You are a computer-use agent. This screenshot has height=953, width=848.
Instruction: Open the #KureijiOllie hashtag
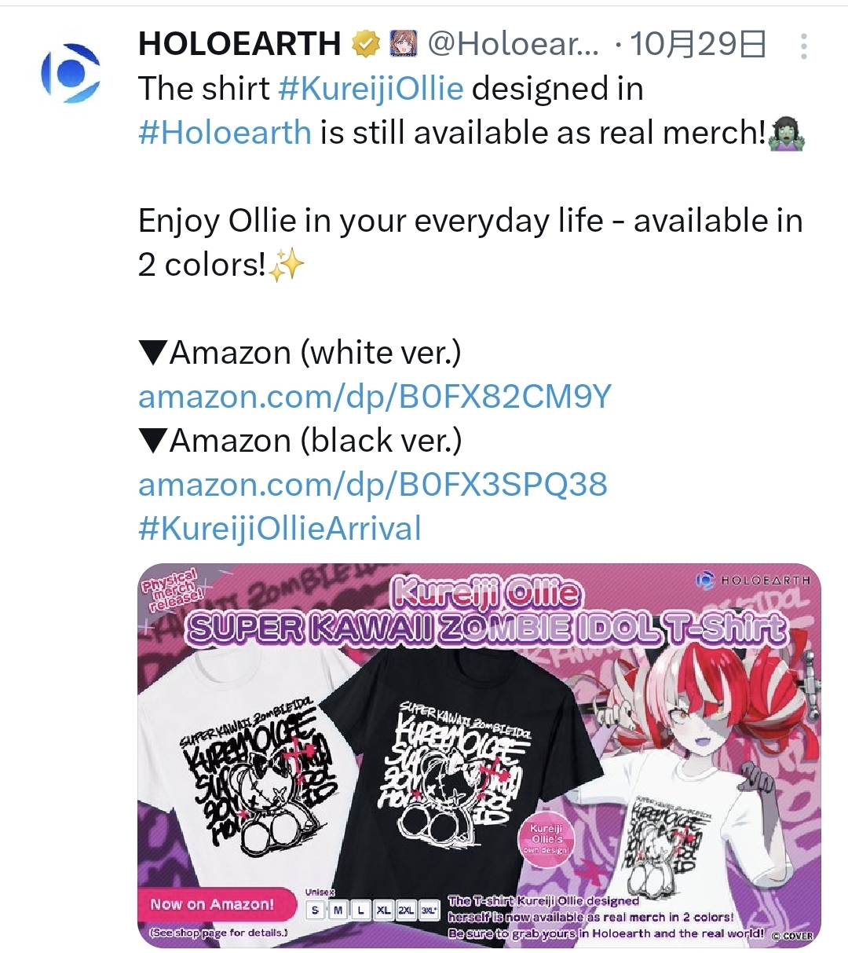371,89
